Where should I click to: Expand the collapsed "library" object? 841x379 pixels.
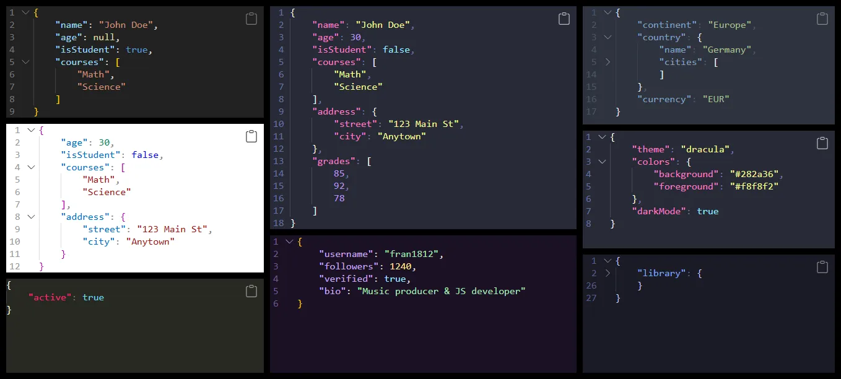608,273
